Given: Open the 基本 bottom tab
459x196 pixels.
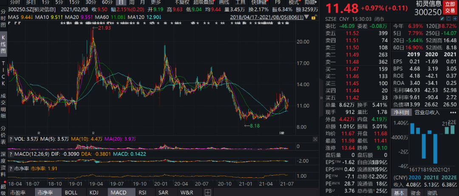Looking at the screenshot, I should [399, 193].
